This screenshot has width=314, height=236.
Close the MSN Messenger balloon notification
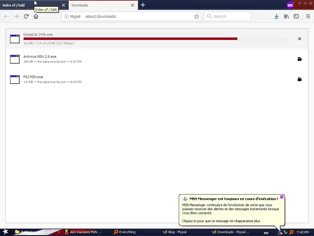point(282,197)
